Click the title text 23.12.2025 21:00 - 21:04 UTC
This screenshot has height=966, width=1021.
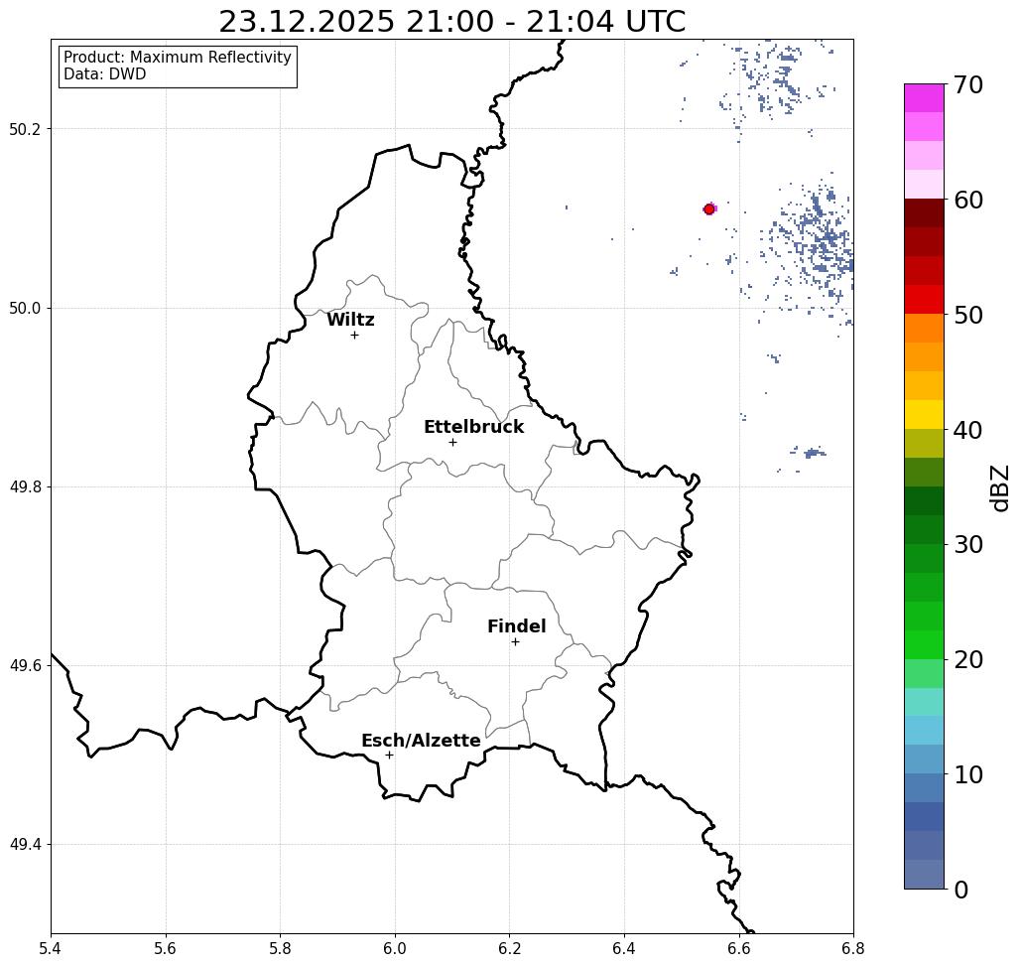[x=451, y=21]
